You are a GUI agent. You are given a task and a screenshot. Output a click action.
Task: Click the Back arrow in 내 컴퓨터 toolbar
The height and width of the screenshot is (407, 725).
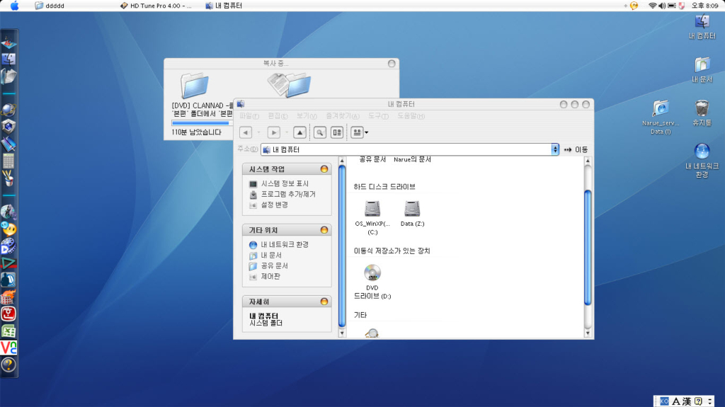[x=246, y=133]
